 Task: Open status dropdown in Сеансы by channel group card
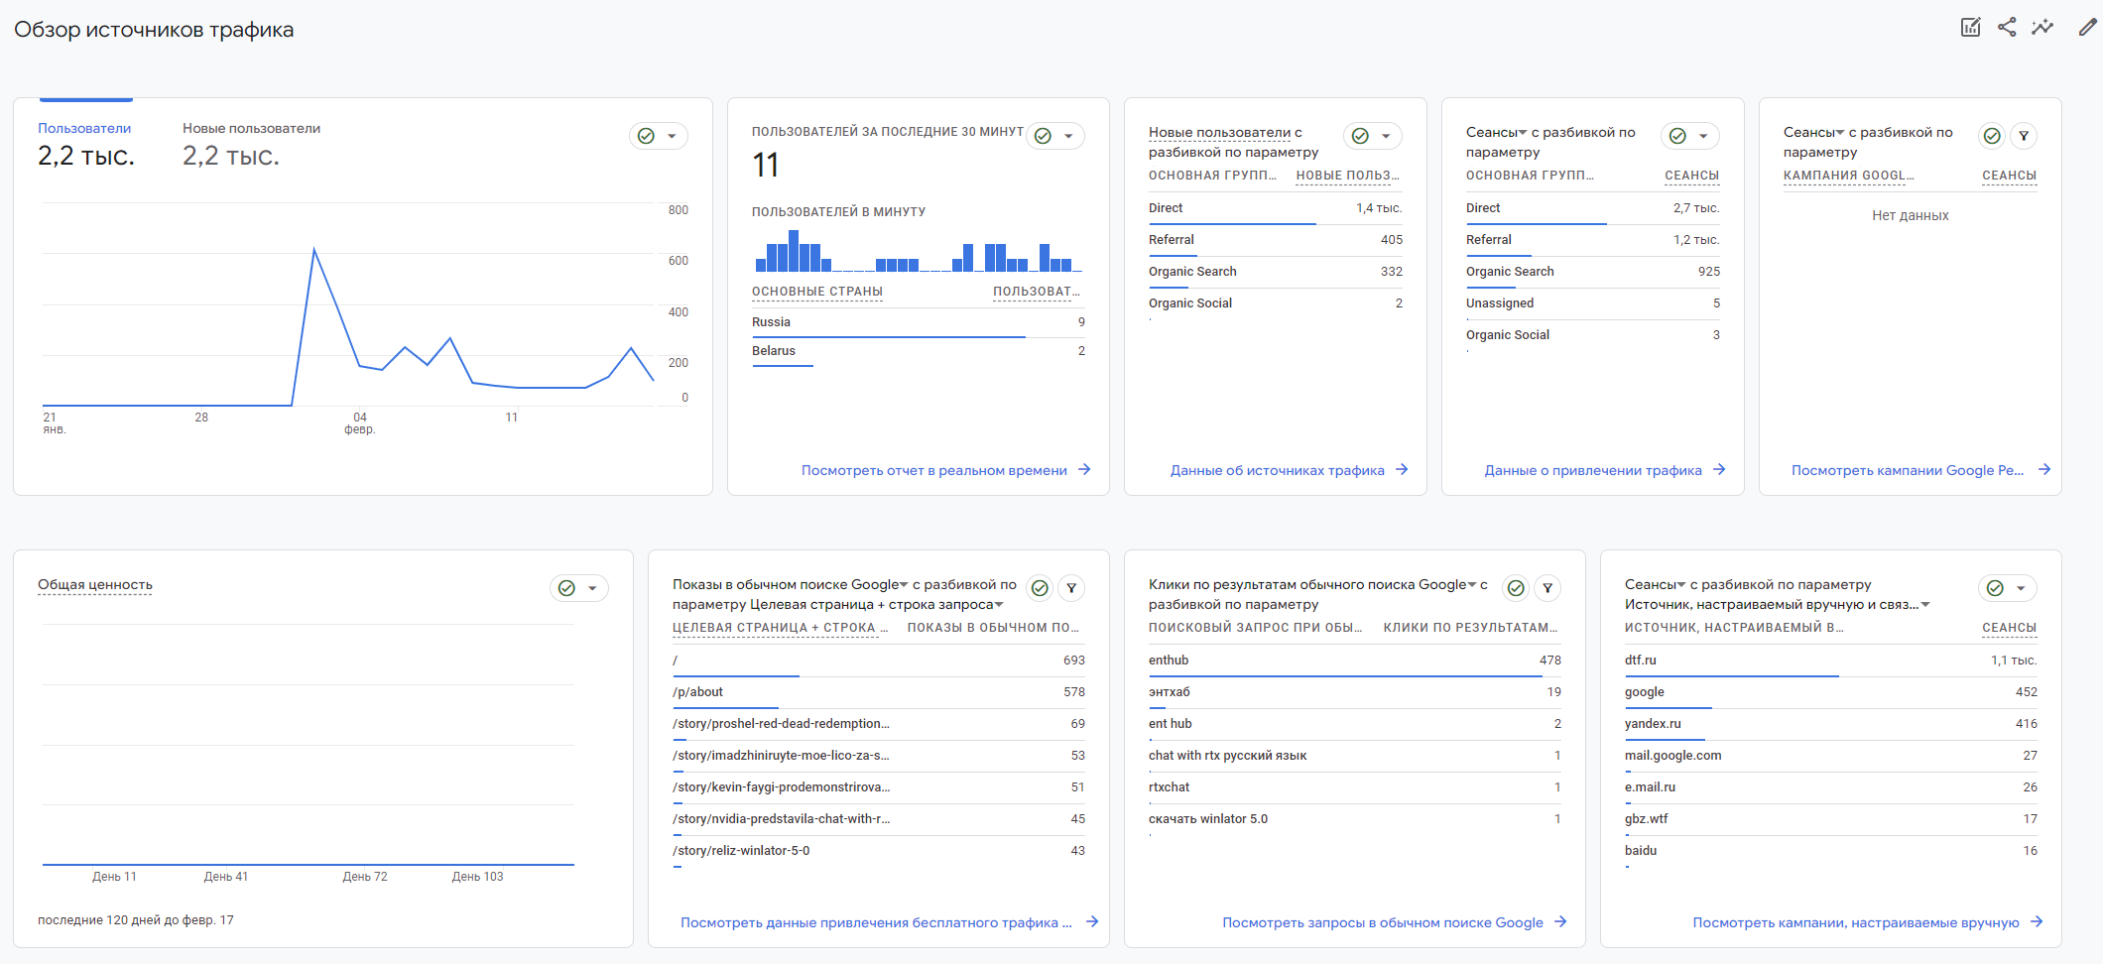(x=1690, y=136)
